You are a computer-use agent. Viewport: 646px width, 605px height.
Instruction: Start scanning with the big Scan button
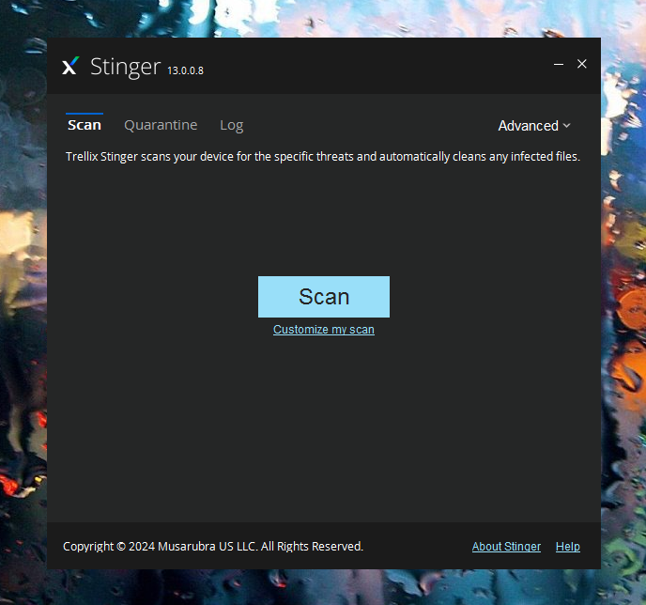pyautogui.click(x=324, y=297)
